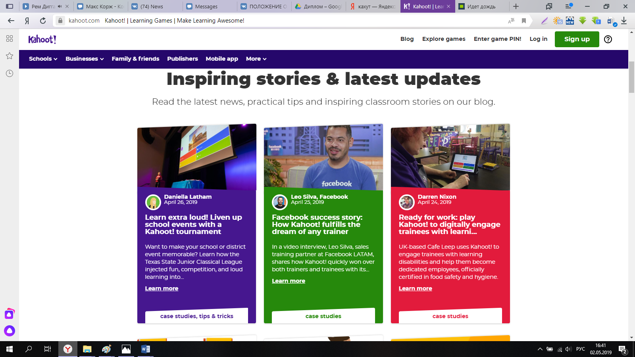635x357 pixels.
Task: Click Darren Nixon's avatar
Action: tap(406, 202)
